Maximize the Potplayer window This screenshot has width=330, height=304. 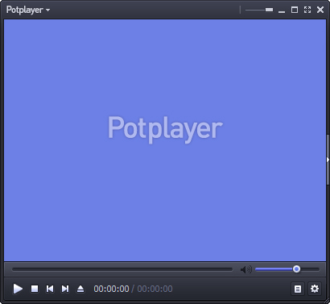tap(295, 10)
